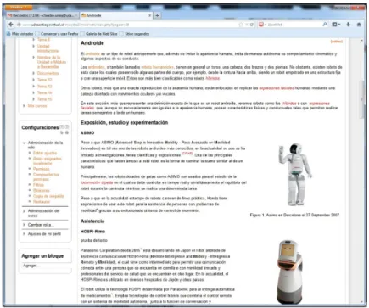Viewport: 369px width, 308px height.
Task: Expand Administración del curso section
Action: 24,211
